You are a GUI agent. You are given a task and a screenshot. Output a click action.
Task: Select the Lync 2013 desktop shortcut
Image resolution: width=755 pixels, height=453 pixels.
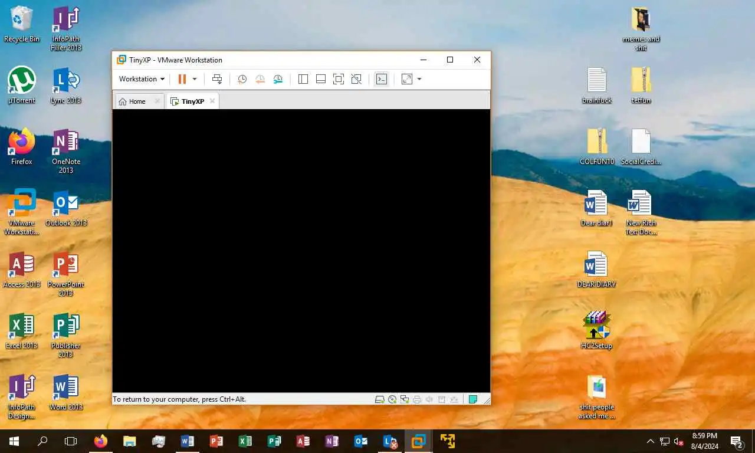pyautogui.click(x=66, y=86)
